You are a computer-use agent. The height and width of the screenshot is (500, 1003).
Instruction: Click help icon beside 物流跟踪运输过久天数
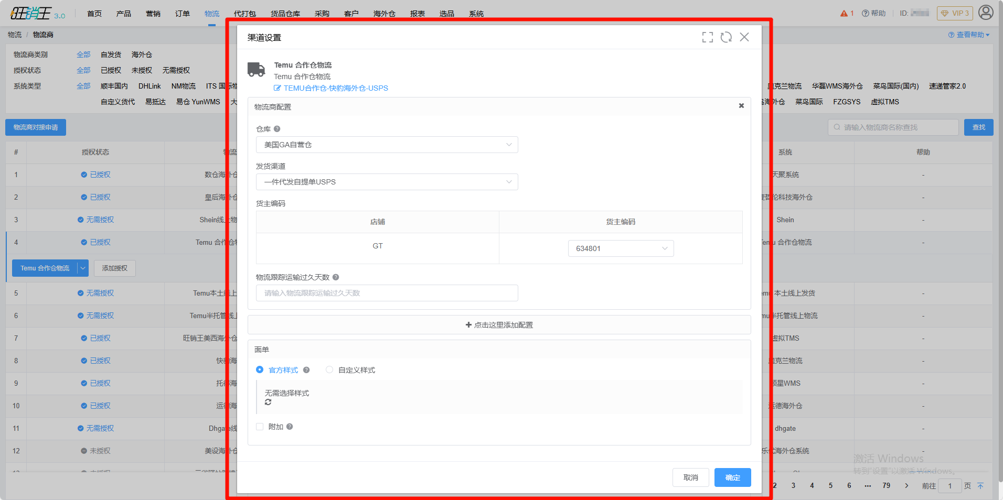(x=336, y=277)
